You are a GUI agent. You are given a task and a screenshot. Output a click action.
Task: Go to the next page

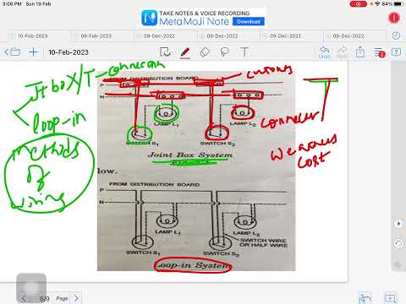[76, 298]
